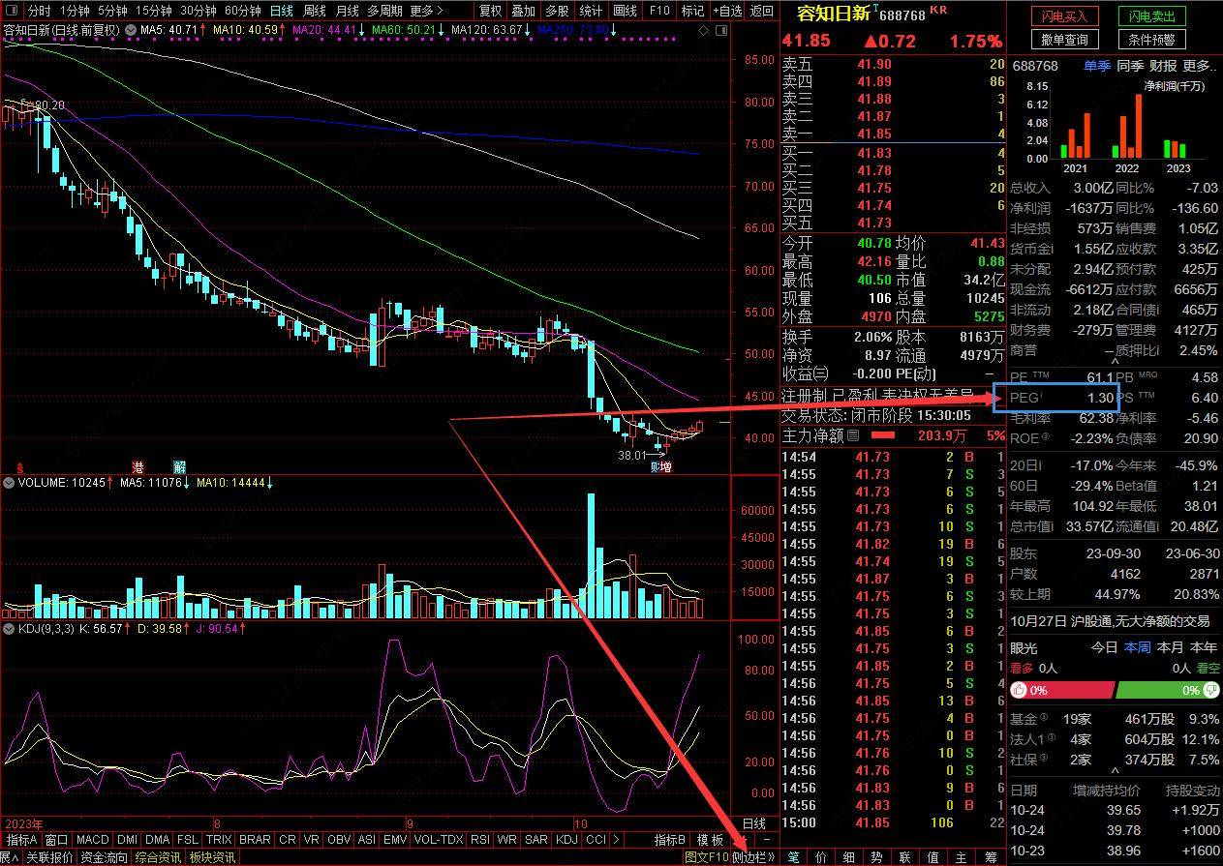
Task: Select the 筹 chip distribution tab
Action: [x=990, y=857]
